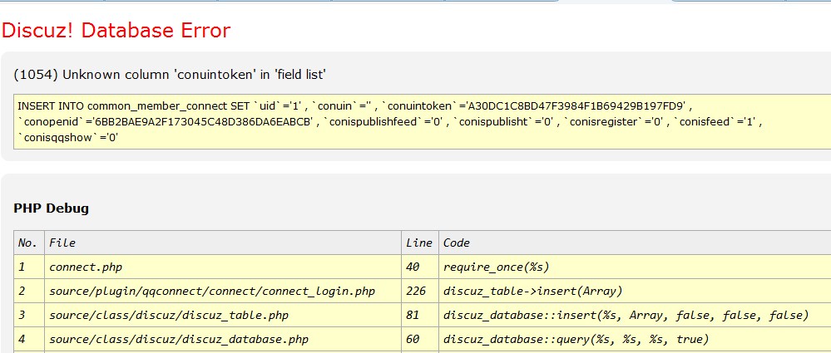Screen dimensions: 831x353
Task: Click the discuz_table.php file path cell
Action: [x=169, y=315]
